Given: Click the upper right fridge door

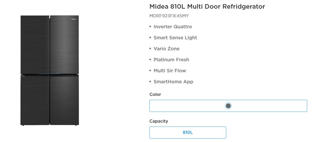Looking at the screenshot, I should [65, 45].
